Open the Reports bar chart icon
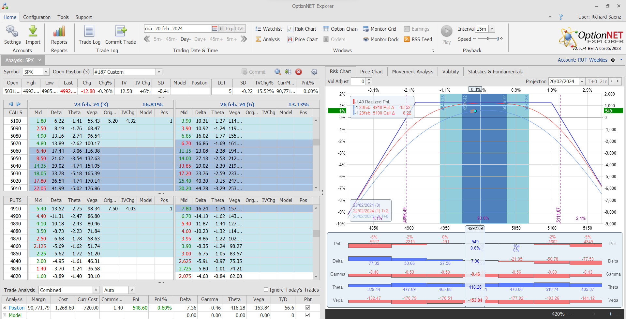Viewport: 626px width, 319px height. pos(59,32)
